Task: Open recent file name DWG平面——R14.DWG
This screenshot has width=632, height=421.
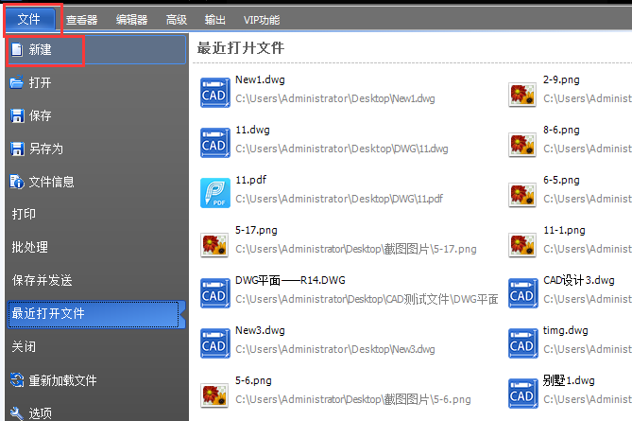Action: (x=290, y=280)
